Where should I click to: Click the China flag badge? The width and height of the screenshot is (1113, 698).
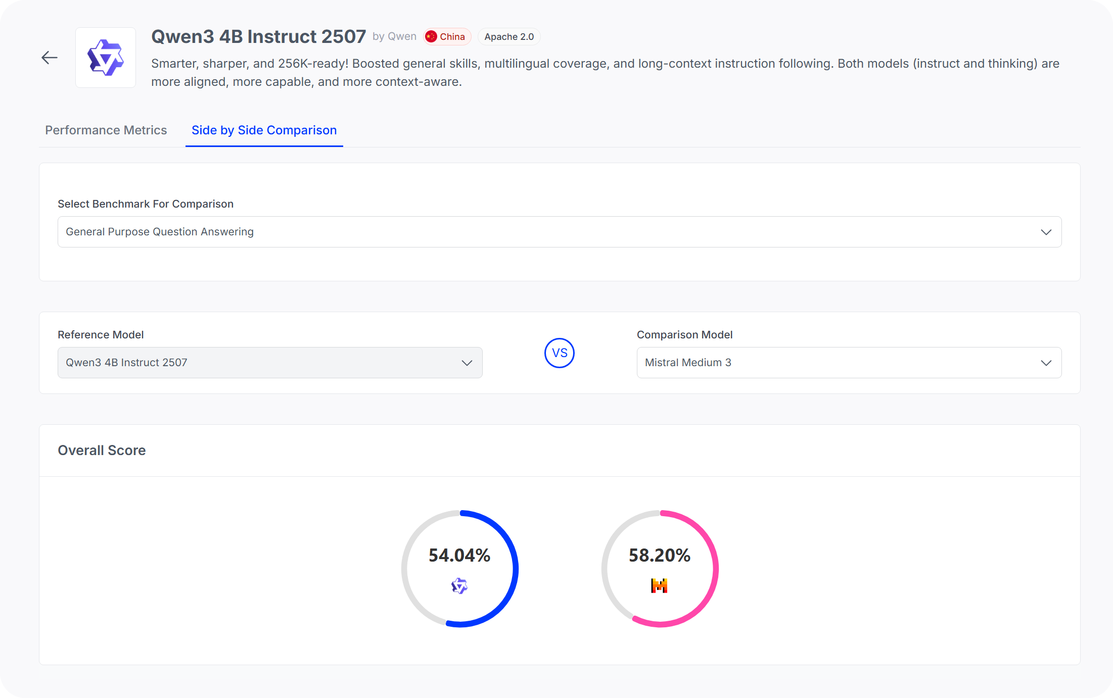point(447,37)
